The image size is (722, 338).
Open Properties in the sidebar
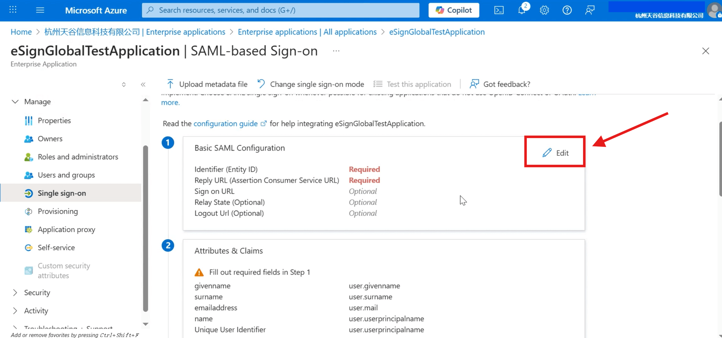(x=54, y=120)
